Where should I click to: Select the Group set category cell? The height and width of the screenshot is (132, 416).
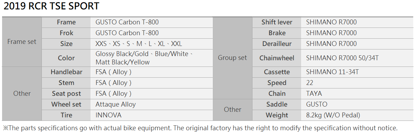232,58
